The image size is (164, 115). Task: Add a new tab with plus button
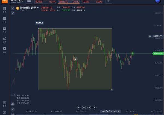pyautogui.click(x=109, y=1)
